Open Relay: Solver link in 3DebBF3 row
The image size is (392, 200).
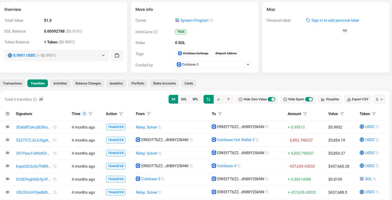coord(147,127)
